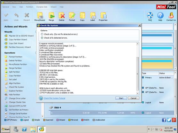Open the General menu
Screen dimensions: 178x133
click(6, 7)
